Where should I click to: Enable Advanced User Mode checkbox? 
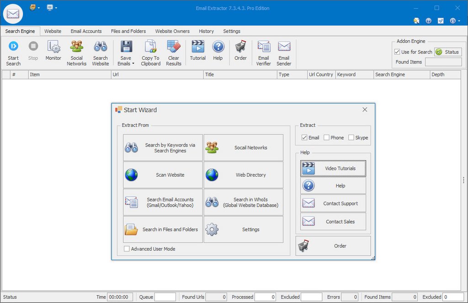[x=127, y=249]
